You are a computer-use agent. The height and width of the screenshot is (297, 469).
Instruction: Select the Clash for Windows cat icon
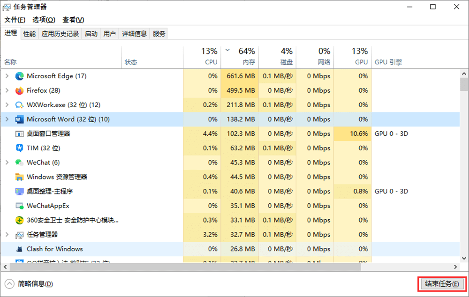pos(19,249)
